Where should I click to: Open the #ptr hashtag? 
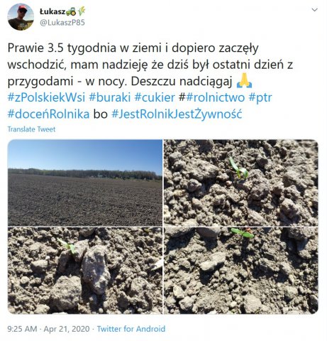260,97
